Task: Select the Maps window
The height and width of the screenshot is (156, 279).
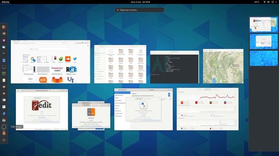Action: [223, 66]
